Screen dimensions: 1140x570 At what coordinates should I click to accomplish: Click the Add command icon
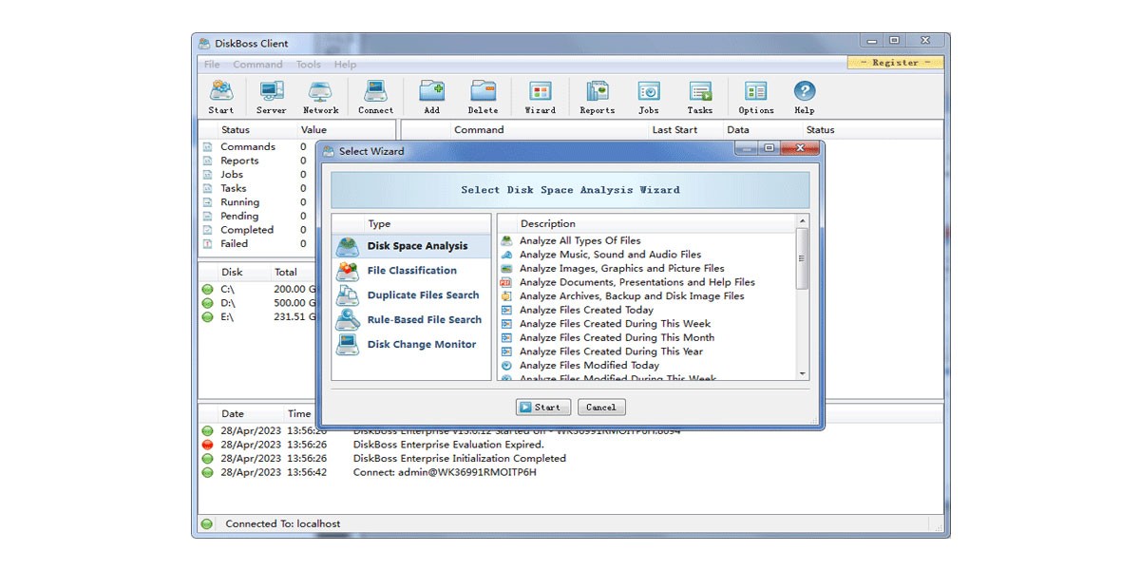(x=432, y=98)
